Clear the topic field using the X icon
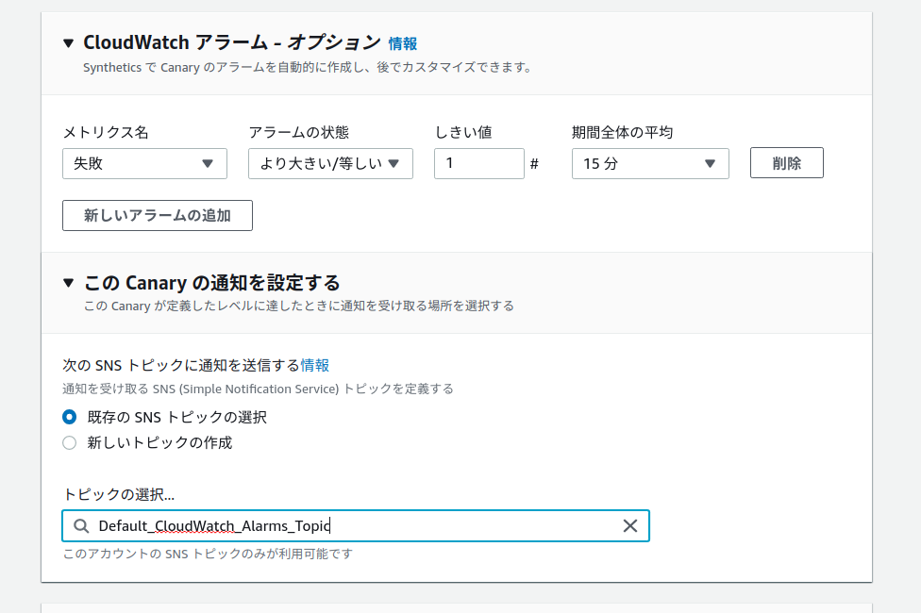921x613 pixels. coord(629,525)
